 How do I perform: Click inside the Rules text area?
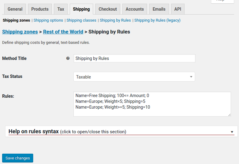tap(152, 104)
